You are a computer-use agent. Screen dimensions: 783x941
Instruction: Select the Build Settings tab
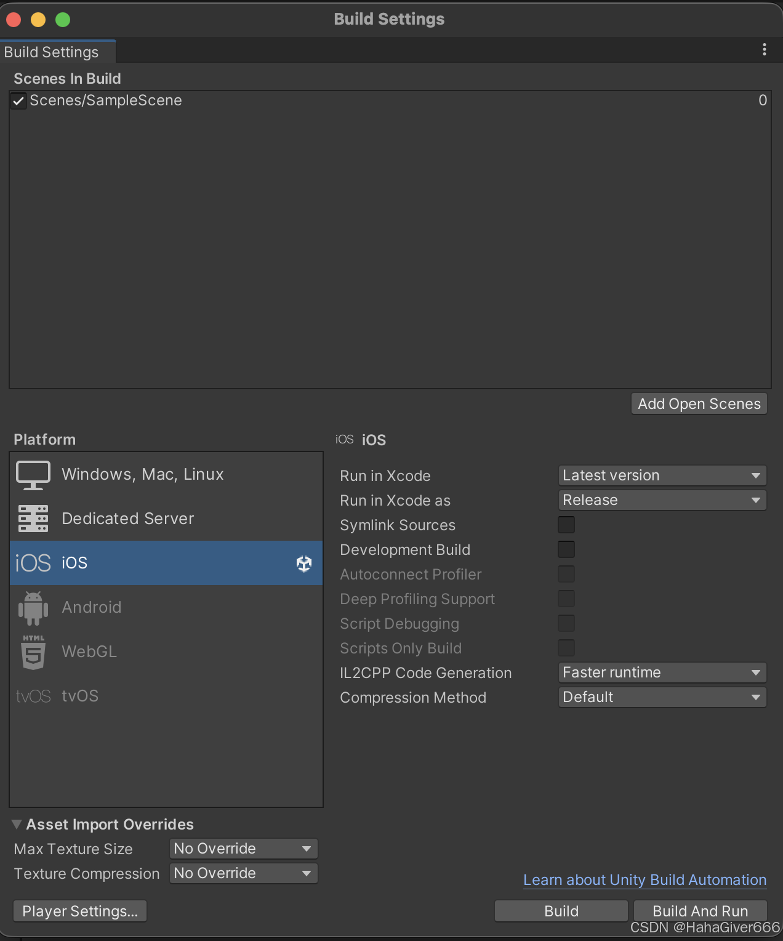pos(57,52)
